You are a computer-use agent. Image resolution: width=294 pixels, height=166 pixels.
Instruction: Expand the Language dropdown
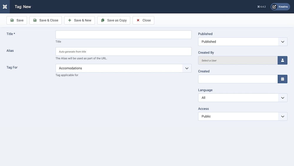click(243, 98)
